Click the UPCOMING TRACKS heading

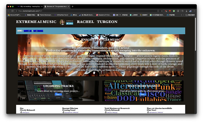(x=58, y=86)
